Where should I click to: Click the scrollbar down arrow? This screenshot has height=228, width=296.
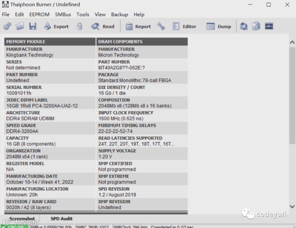click(292, 206)
